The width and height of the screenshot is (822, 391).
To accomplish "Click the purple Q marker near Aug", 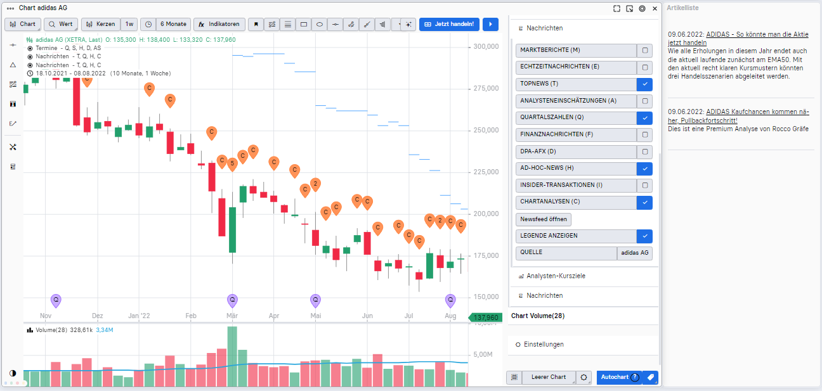I will 450,300.
